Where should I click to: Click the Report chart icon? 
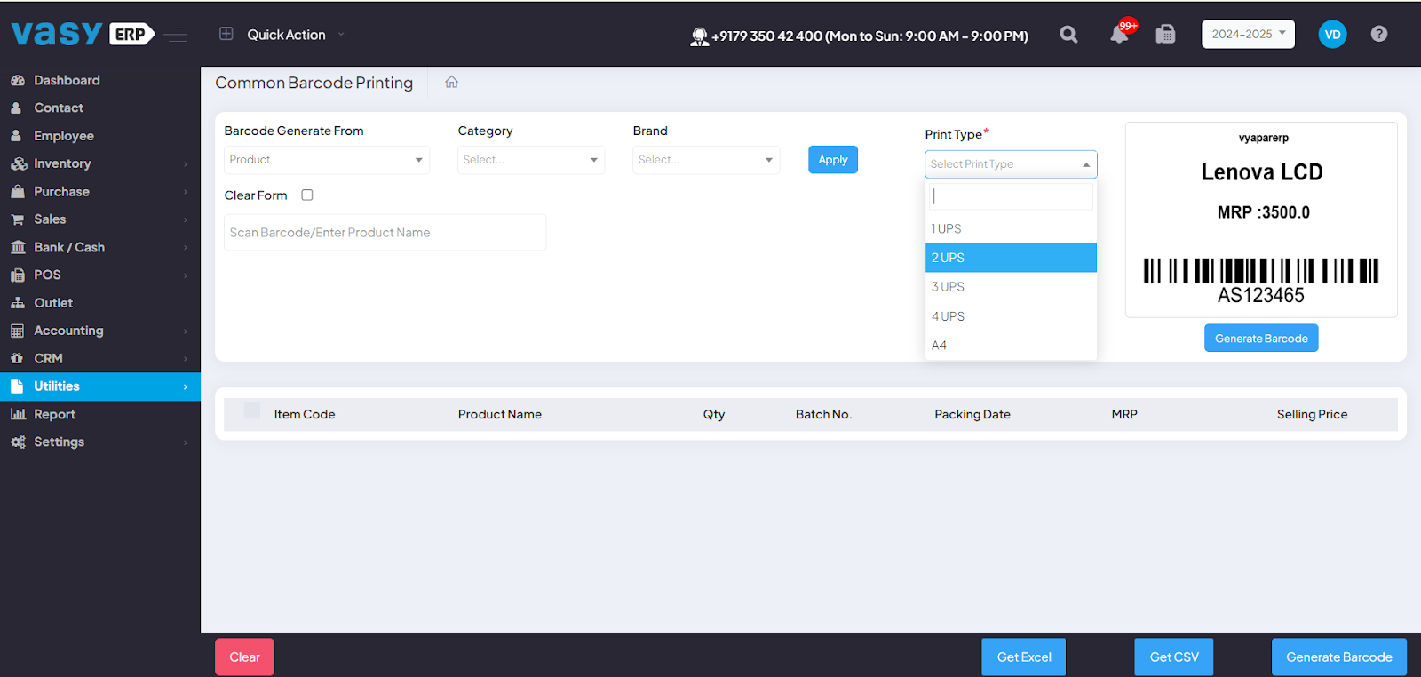click(x=18, y=414)
